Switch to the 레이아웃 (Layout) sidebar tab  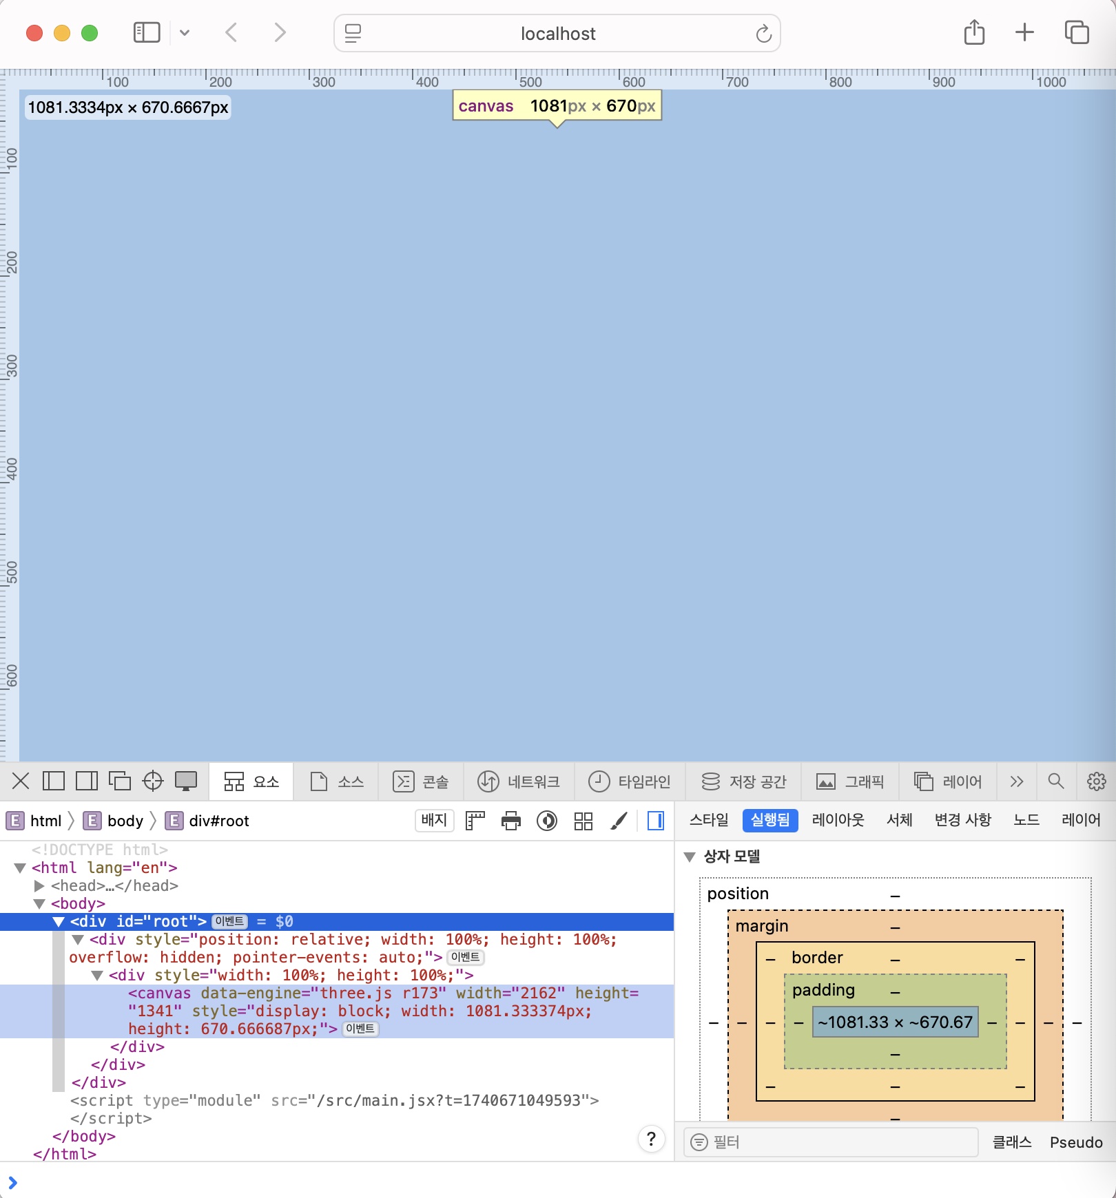[838, 820]
